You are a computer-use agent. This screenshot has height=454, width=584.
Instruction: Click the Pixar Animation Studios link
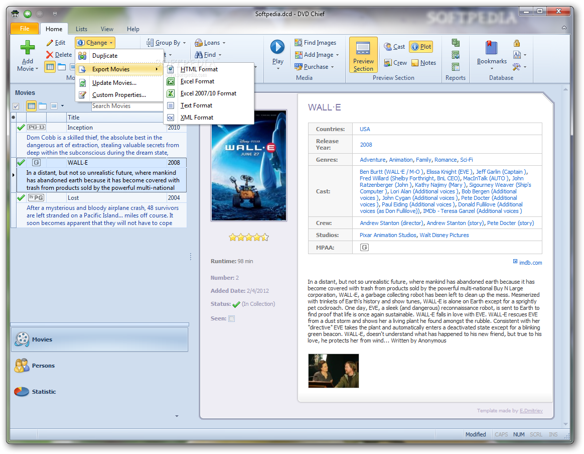click(x=388, y=235)
